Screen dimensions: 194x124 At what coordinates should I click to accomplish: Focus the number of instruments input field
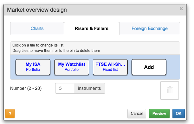point(65,88)
